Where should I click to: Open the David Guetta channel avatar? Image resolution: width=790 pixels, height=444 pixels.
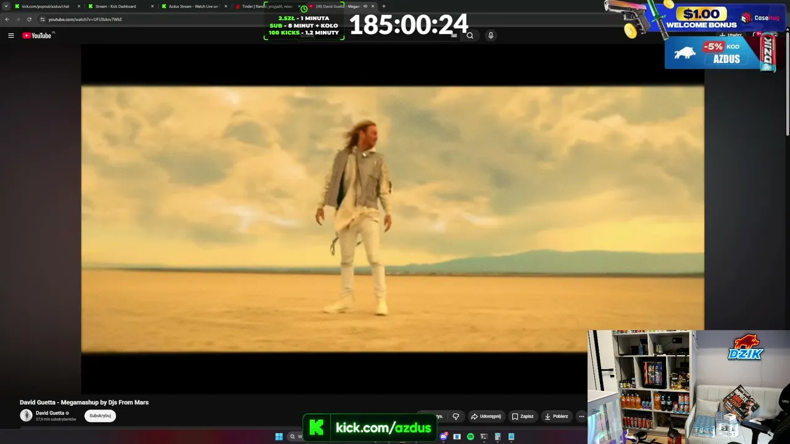(26, 416)
